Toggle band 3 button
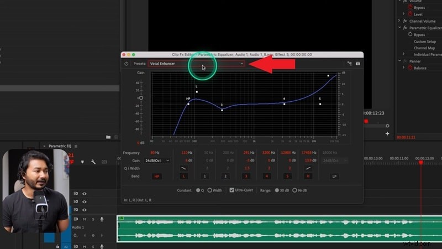The image size is (442, 249). tap(246, 177)
